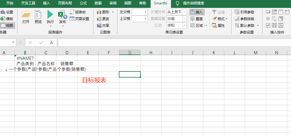Image resolution: width=291 pixels, height=135 pixels.
Task: Click the 预览 preview icon
Action: pyautogui.click(x=38, y=15)
